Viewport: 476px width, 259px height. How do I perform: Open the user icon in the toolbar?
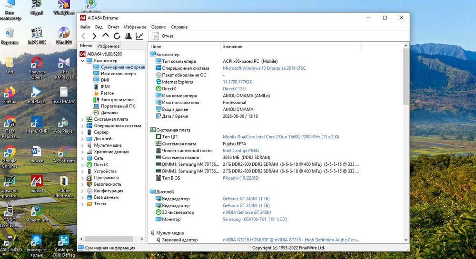tap(128, 36)
